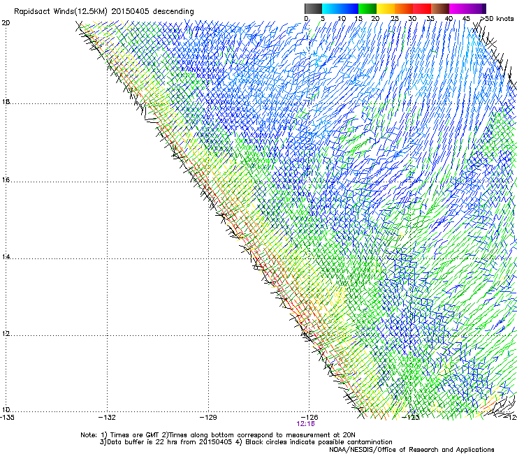Image resolution: width=517 pixels, height=454 pixels.
Task: Click the purple '12:18' time label
Action: pyautogui.click(x=305, y=424)
